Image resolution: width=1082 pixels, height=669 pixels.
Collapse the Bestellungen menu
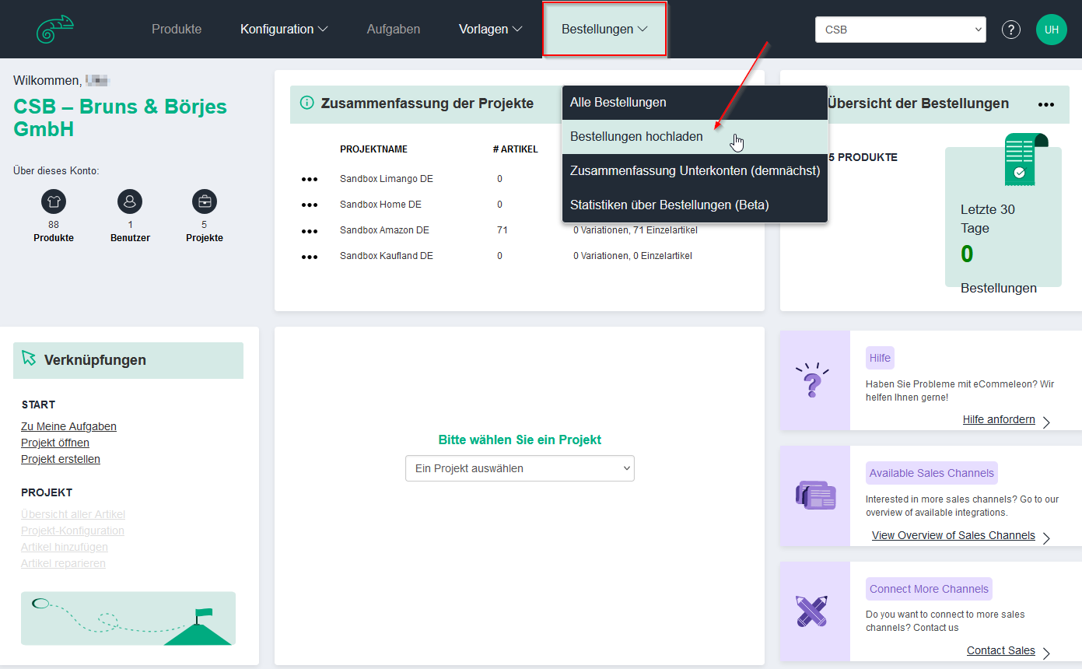tap(604, 29)
